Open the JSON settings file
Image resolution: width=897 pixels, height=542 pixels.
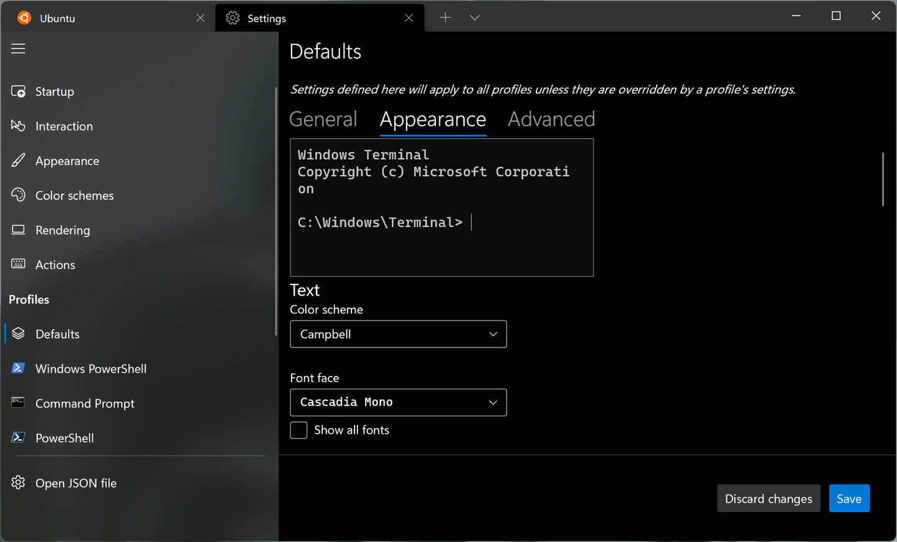[76, 483]
